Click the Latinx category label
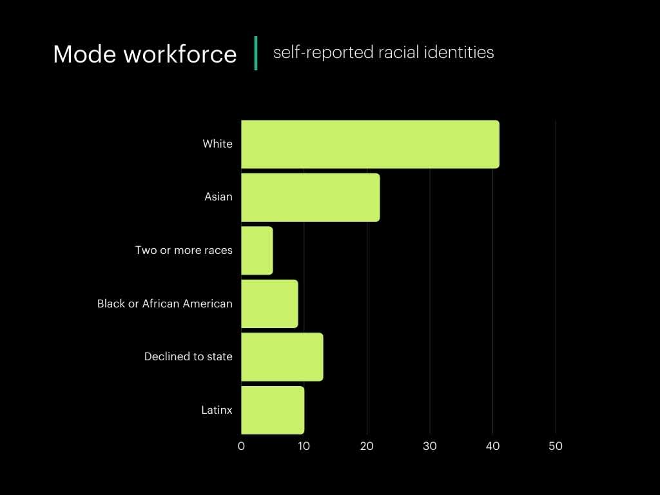 (x=217, y=409)
